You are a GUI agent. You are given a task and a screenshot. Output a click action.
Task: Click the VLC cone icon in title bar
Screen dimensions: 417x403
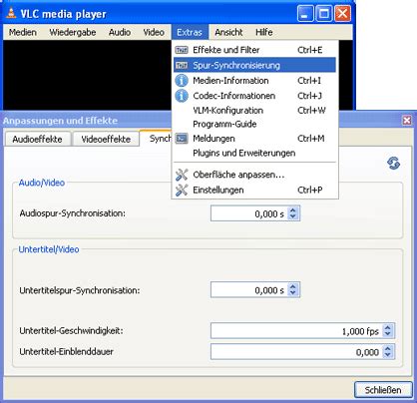point(11,13)
